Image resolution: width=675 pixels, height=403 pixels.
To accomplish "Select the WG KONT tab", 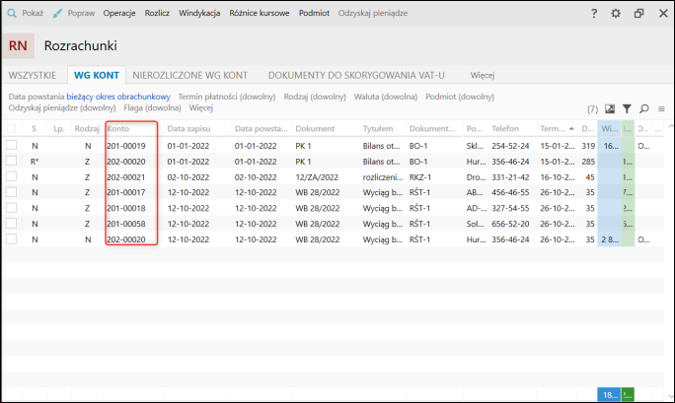I will coord(97,75).
